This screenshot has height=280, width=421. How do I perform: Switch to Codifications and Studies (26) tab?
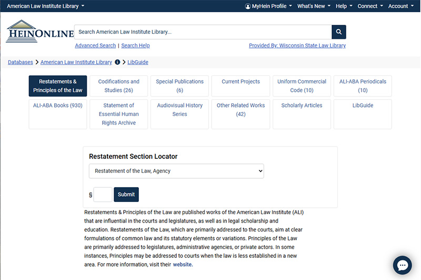click(119, 86)
